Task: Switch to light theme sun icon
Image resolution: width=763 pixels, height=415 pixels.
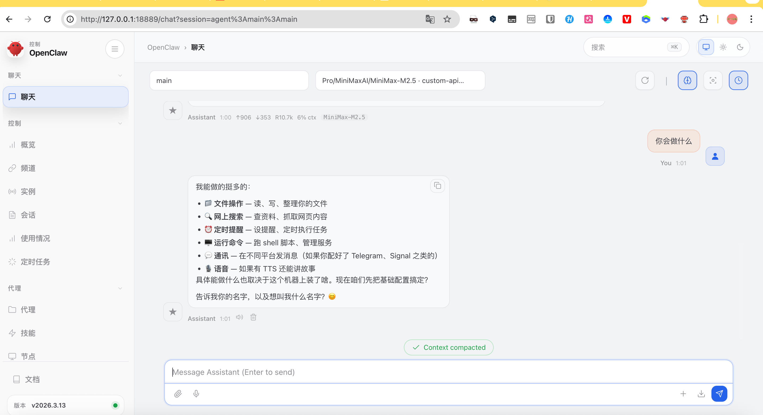Action: 723,47
